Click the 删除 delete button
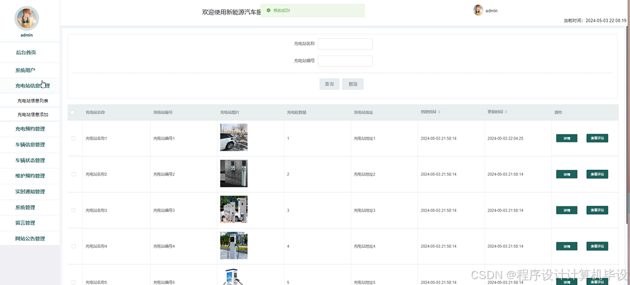Viewport: 630px width, 285px height. tap(353, 84)
